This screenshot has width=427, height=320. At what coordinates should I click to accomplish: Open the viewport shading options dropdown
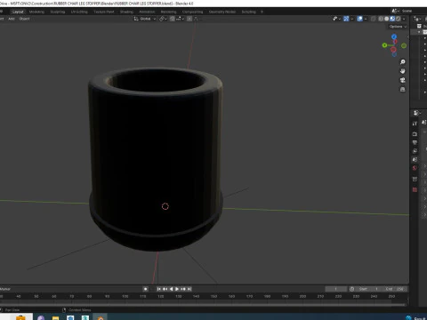404,19
